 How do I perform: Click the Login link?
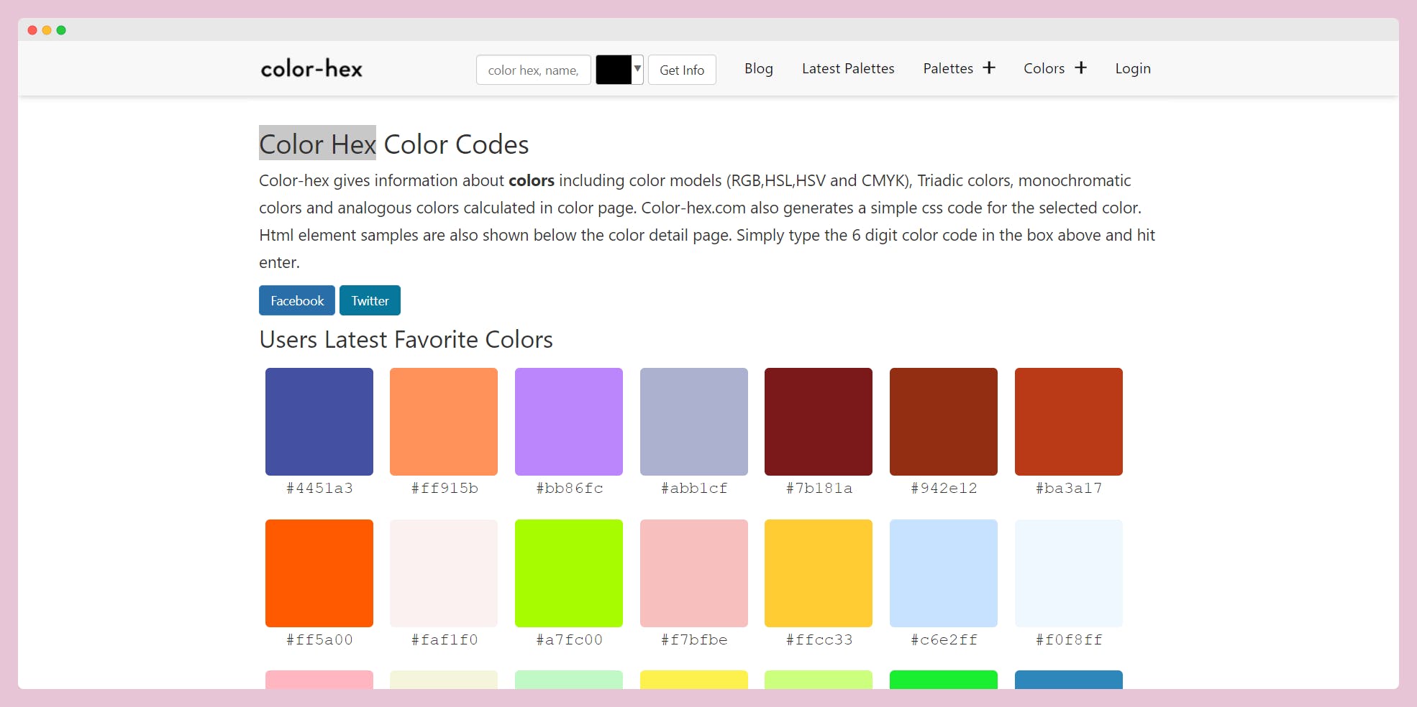coord(1133,68)
